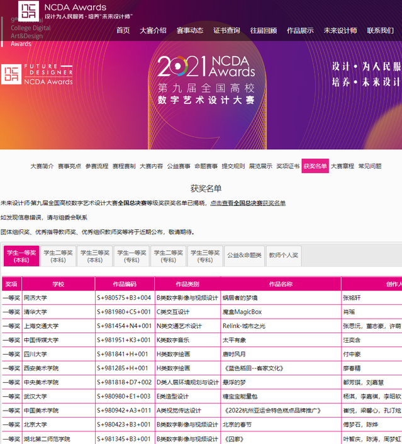This screenshot has width=402, height=444.
Task: Go to 首页 in the top navigation
Action: tap(123, 30)
